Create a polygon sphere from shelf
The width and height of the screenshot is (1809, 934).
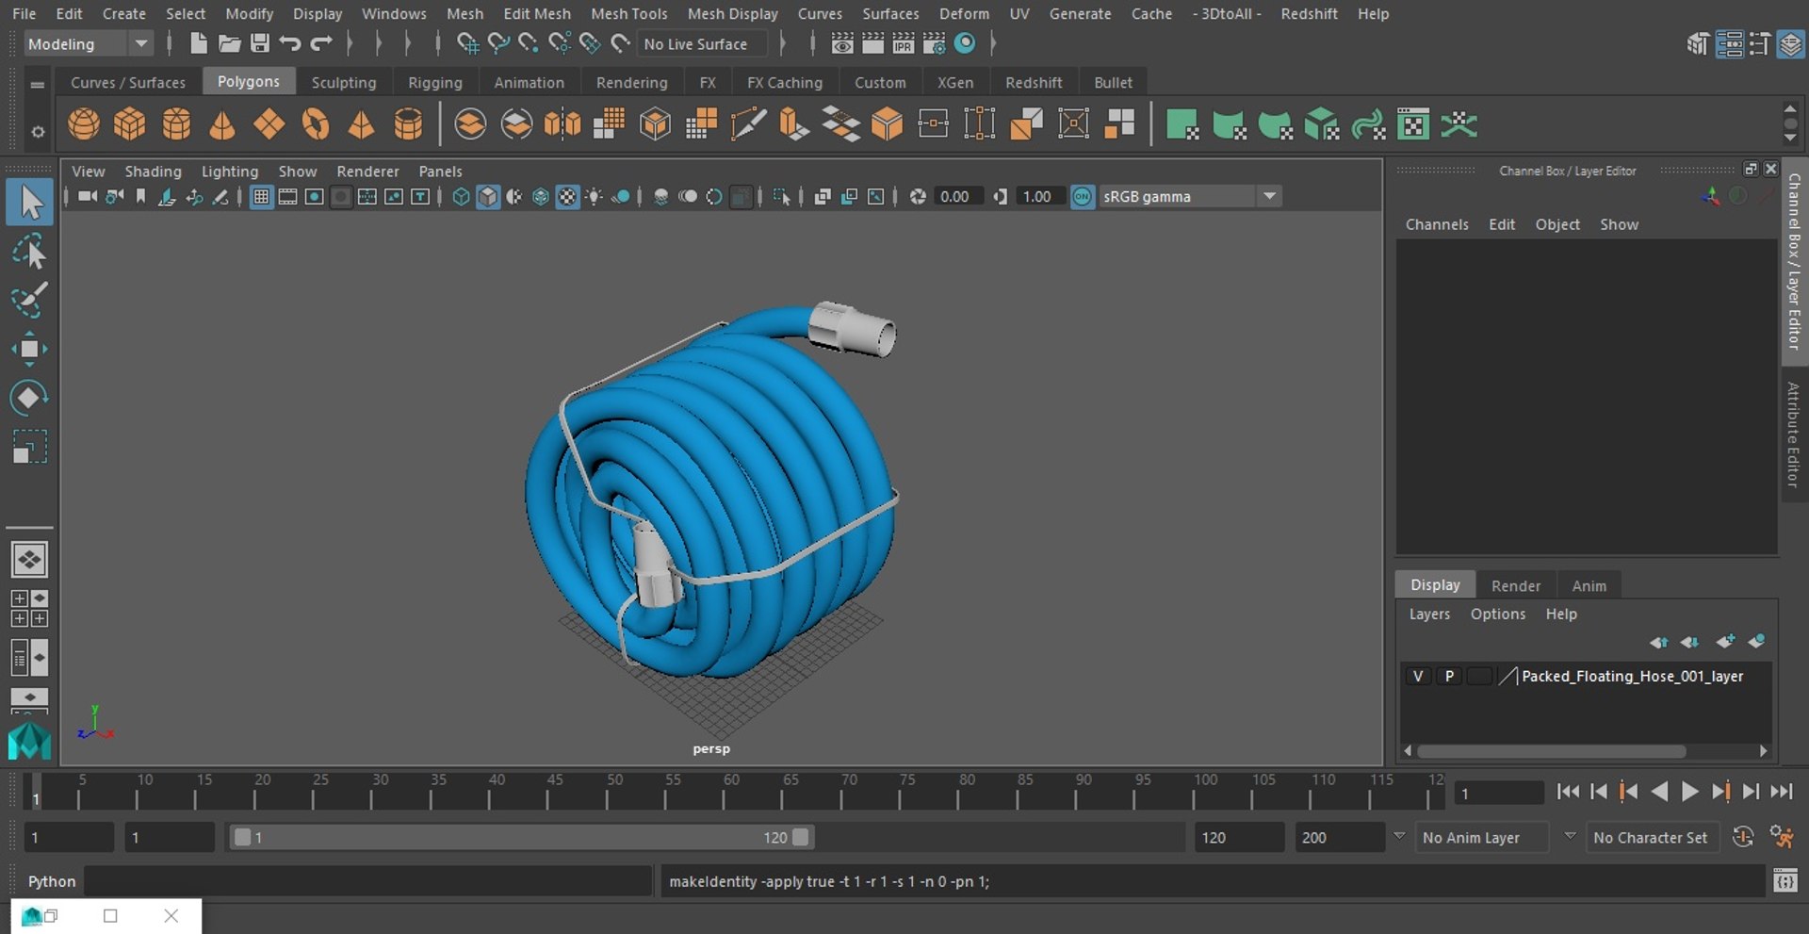pyautogui.click(x=84, y=124)
